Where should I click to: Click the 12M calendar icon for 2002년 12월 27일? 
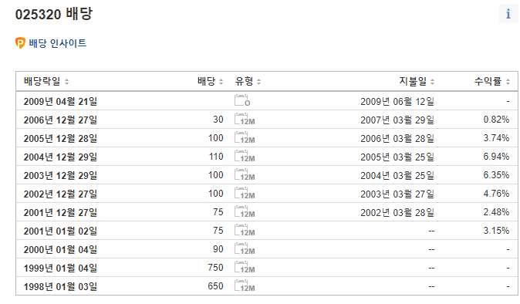pyautogui.click(x=245, y=193)
